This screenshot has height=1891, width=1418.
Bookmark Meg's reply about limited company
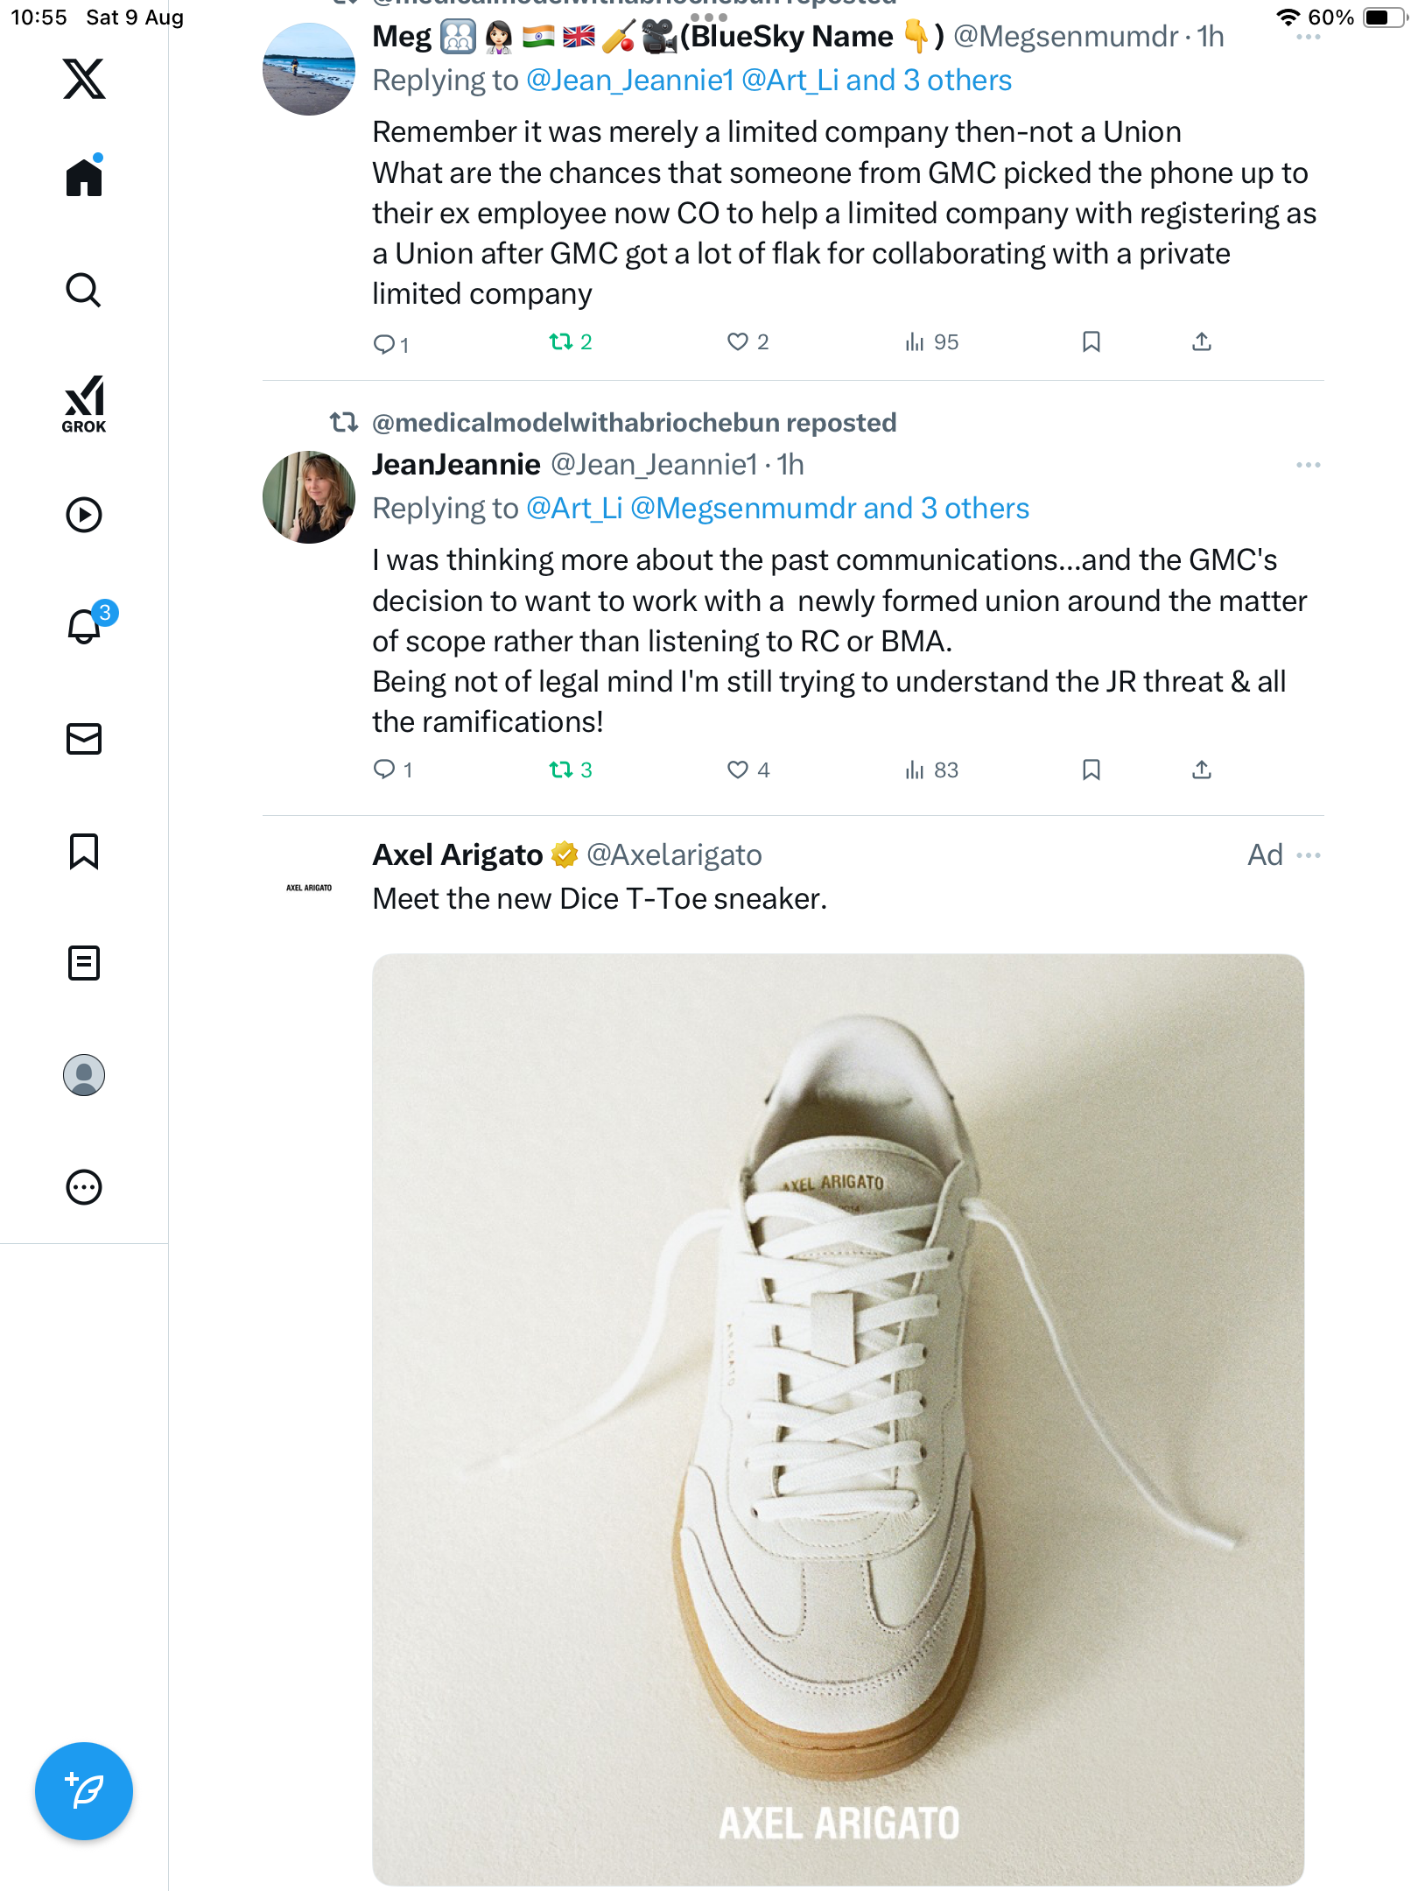pos(1091,341)
